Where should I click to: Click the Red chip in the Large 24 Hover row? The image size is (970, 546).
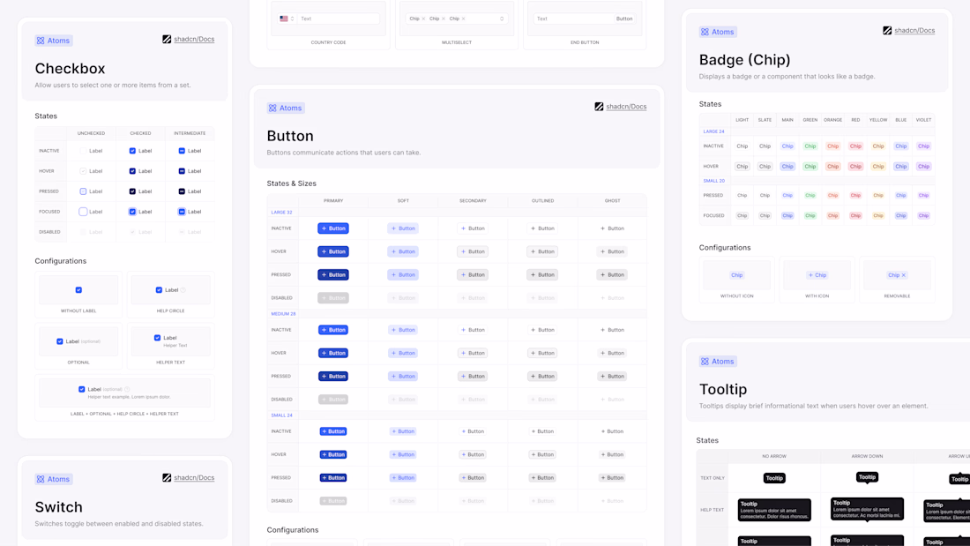[855, 167]
